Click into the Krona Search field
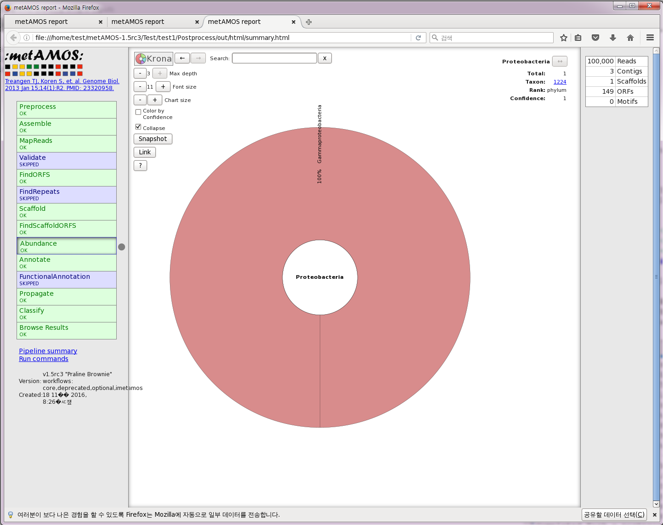This screenshot has width=663, height=525. [x=274, y=58]
